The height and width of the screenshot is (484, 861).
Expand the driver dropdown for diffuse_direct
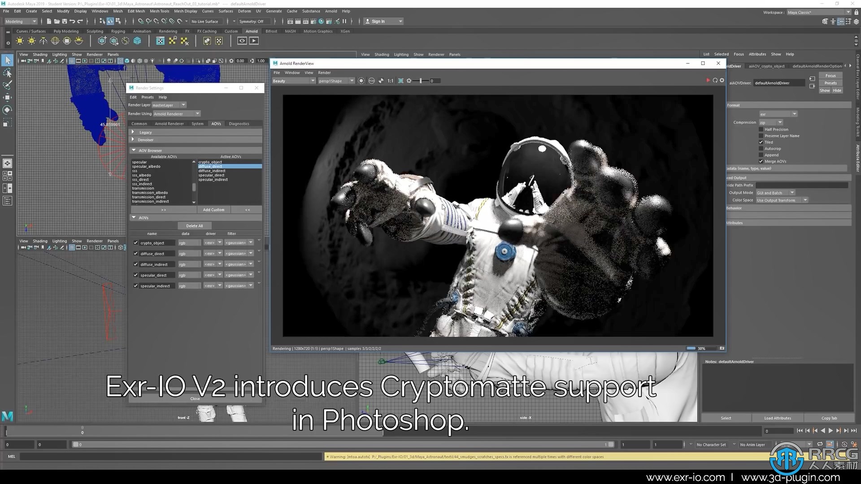[219, 254]
